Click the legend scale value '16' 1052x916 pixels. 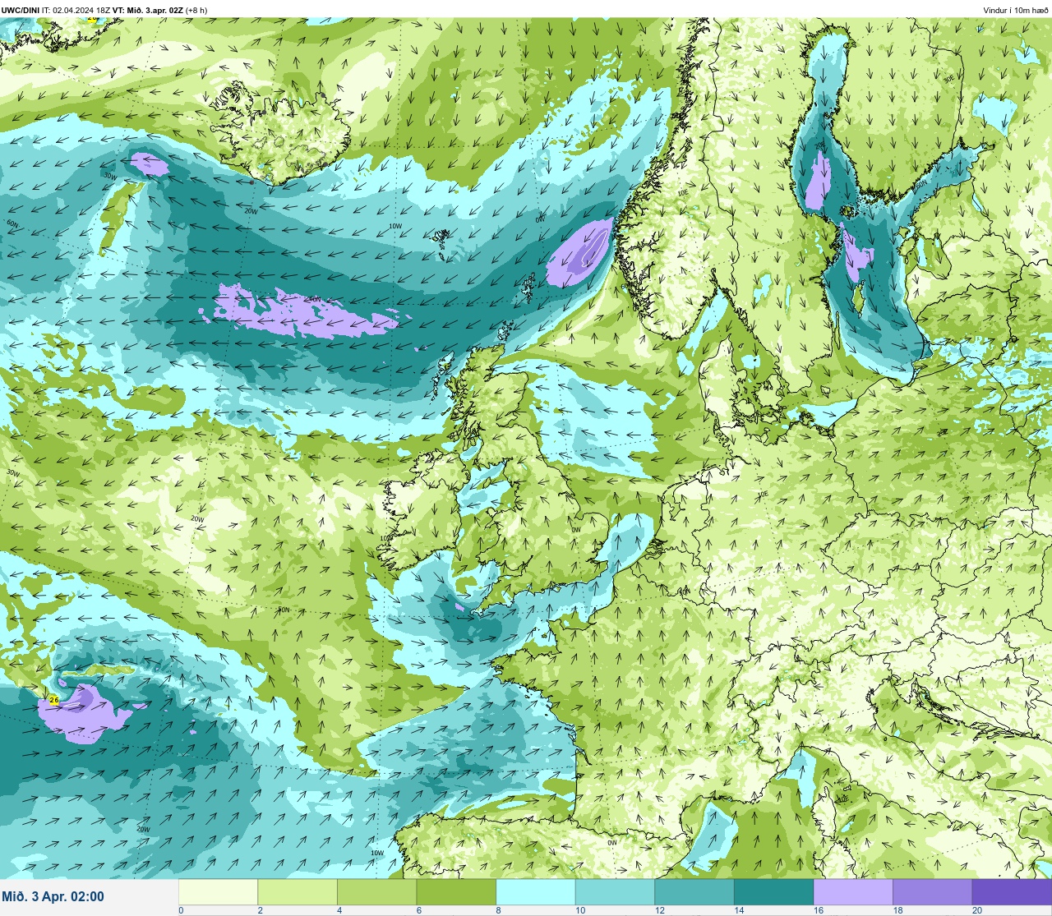(818, 910)
